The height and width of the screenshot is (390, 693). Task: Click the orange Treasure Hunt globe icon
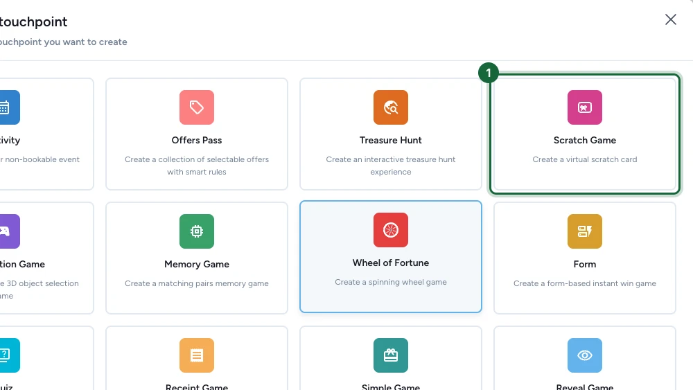tap(391, 107)
